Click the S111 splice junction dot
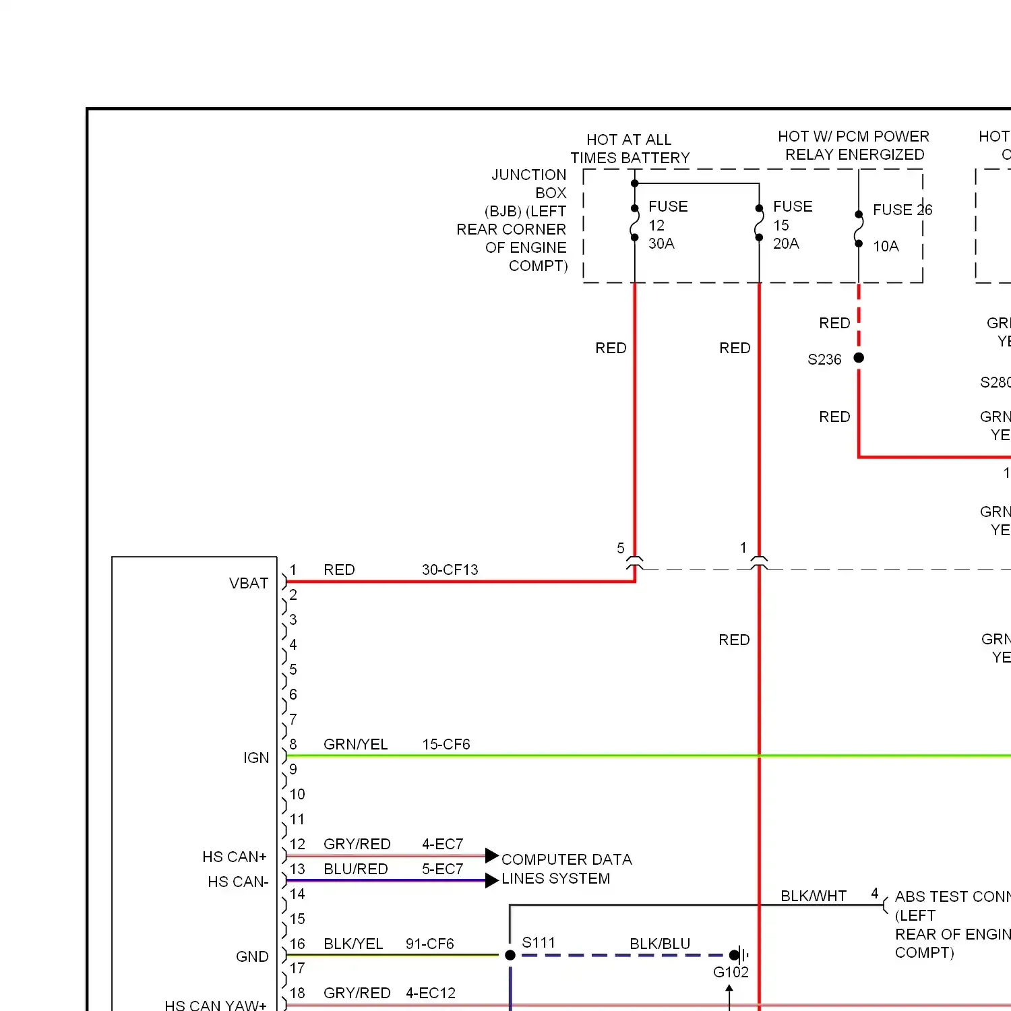 [x=510, y=955]
